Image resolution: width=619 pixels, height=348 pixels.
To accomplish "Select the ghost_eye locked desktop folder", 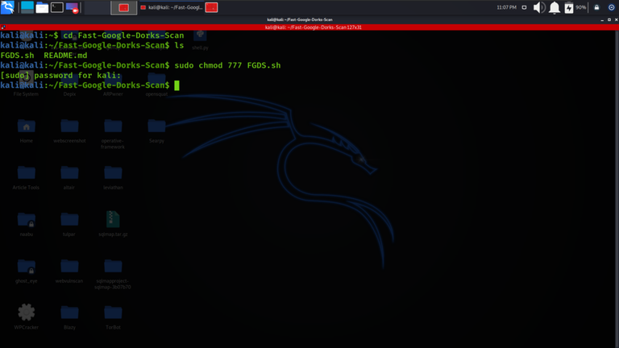I will click(26, 271).
